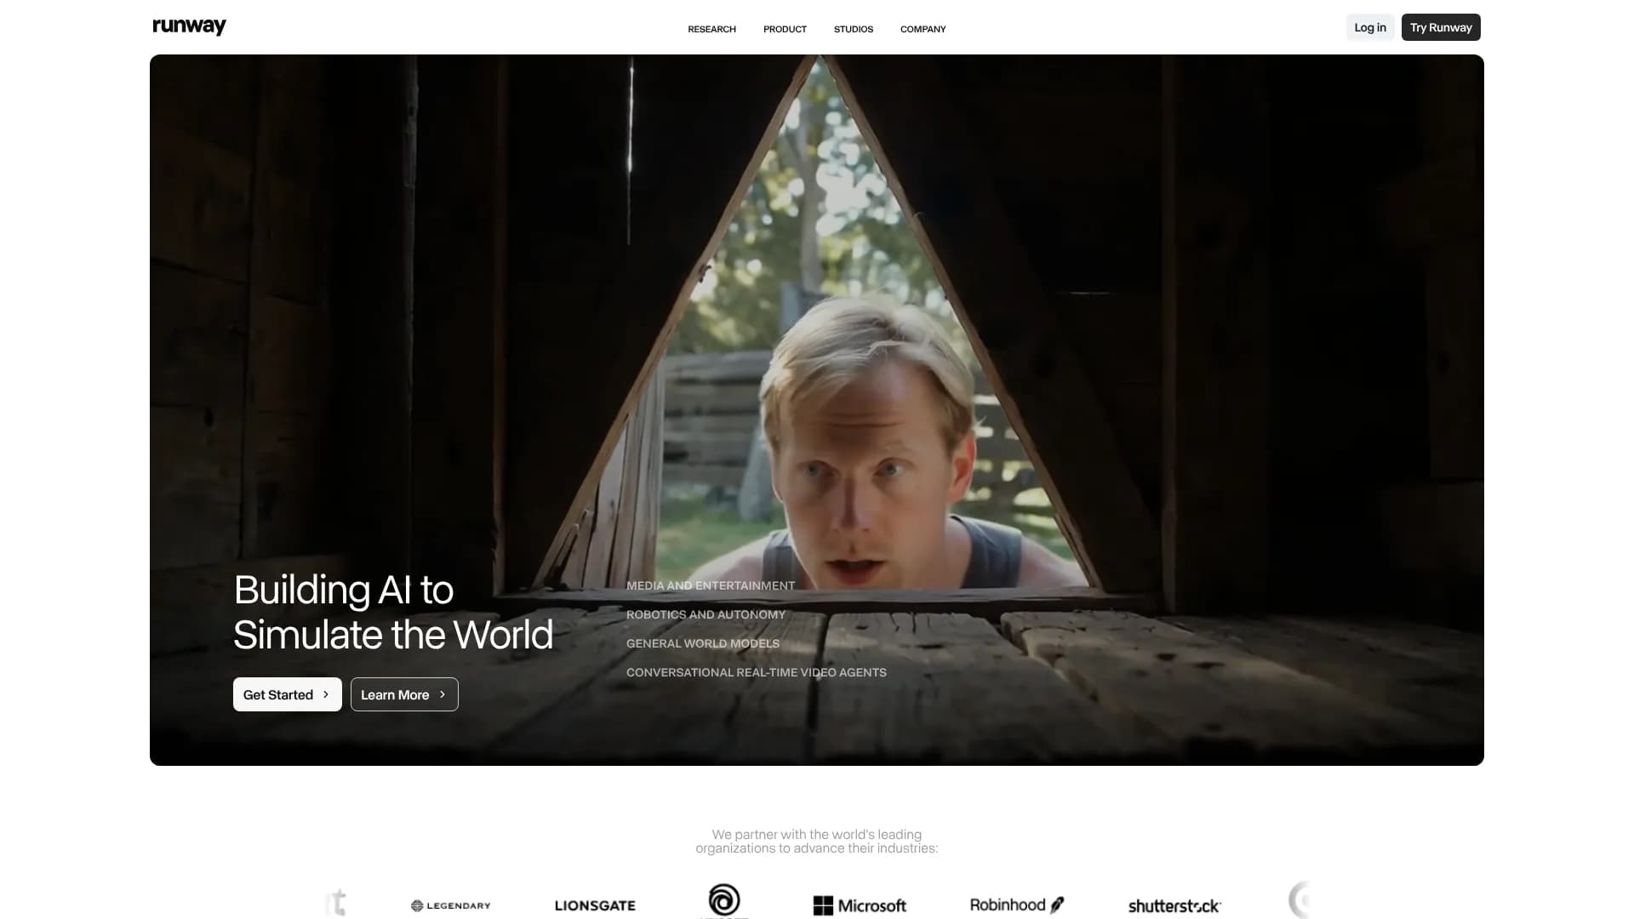The height and width of the screenshot is (919, 1634).
Task: Select Media and Entertainment category
Action: click(x=710, y=585)
